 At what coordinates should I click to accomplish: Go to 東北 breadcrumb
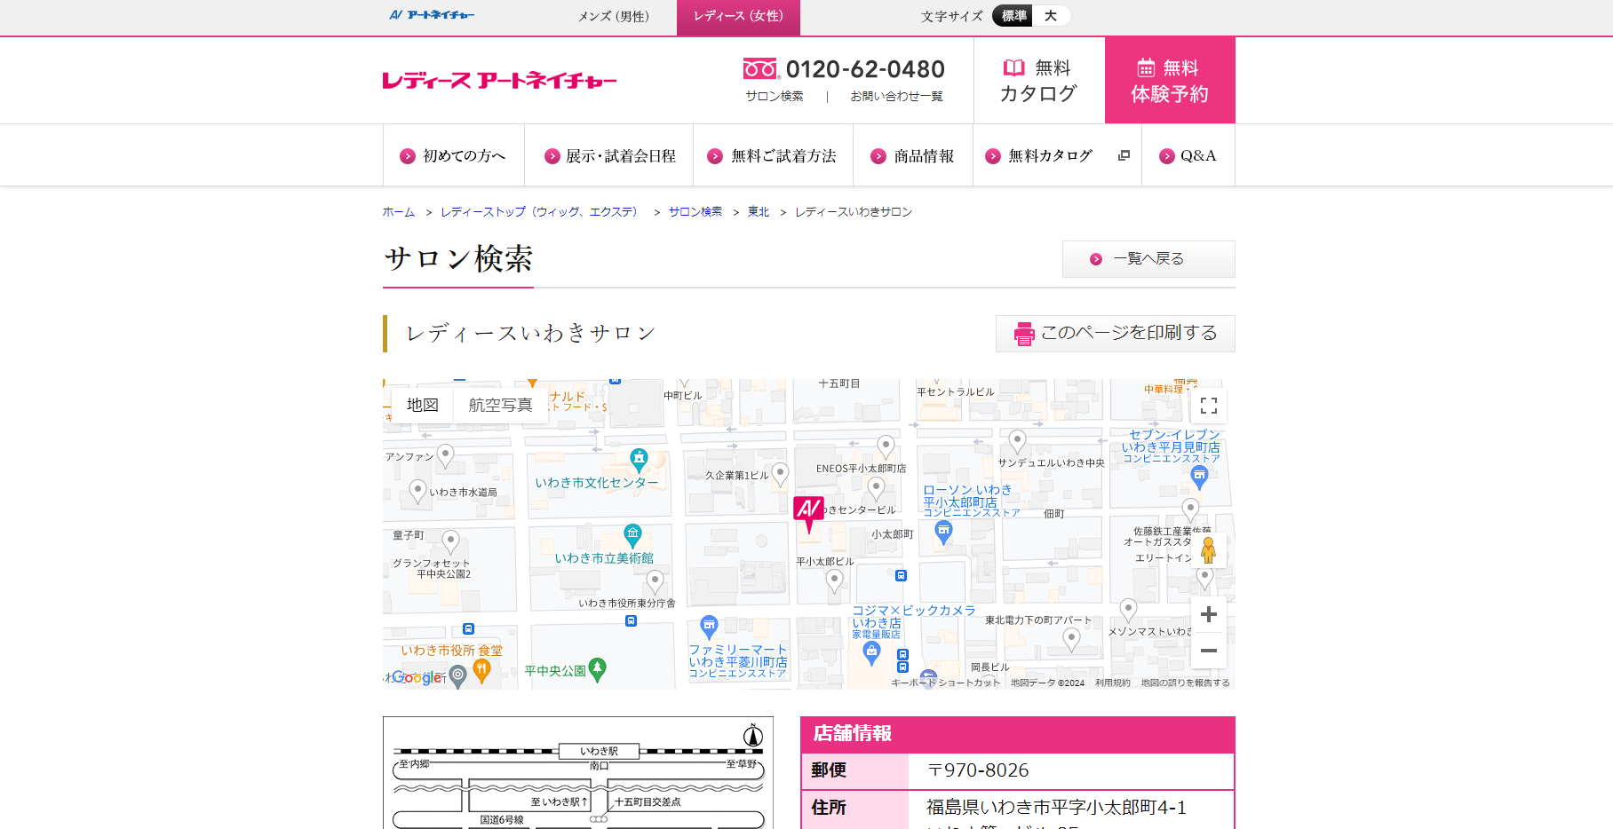click(x=759, y=211)
